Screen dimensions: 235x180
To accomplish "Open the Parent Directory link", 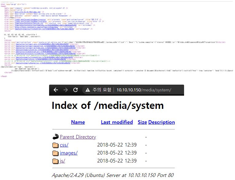I will pyautogui.click(x=78, y=137).
